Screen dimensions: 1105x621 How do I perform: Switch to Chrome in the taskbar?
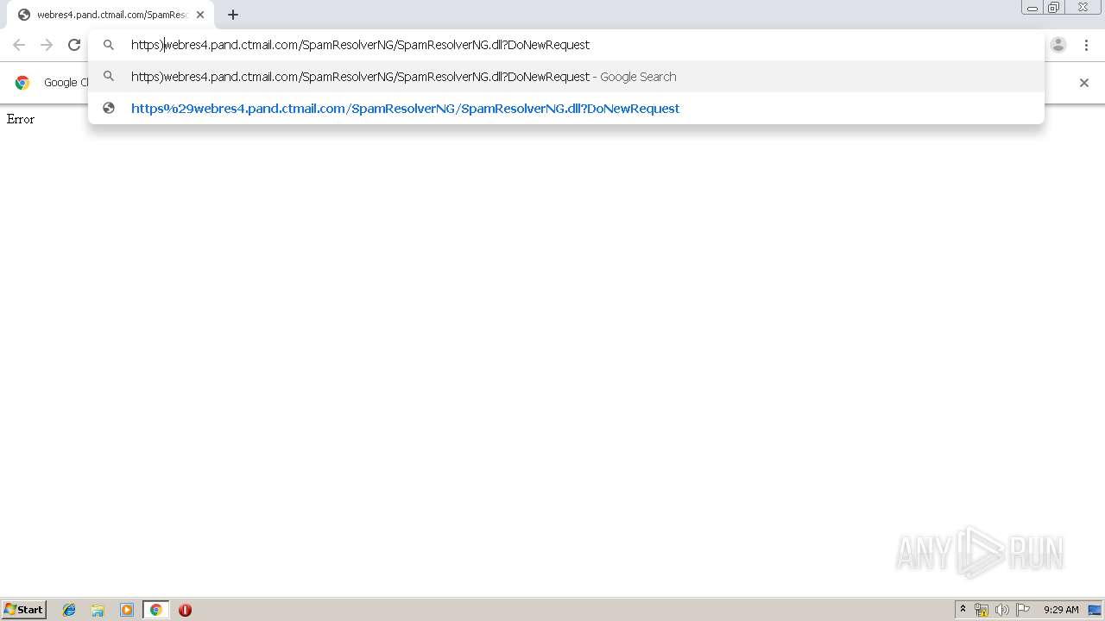click(155, 610)
